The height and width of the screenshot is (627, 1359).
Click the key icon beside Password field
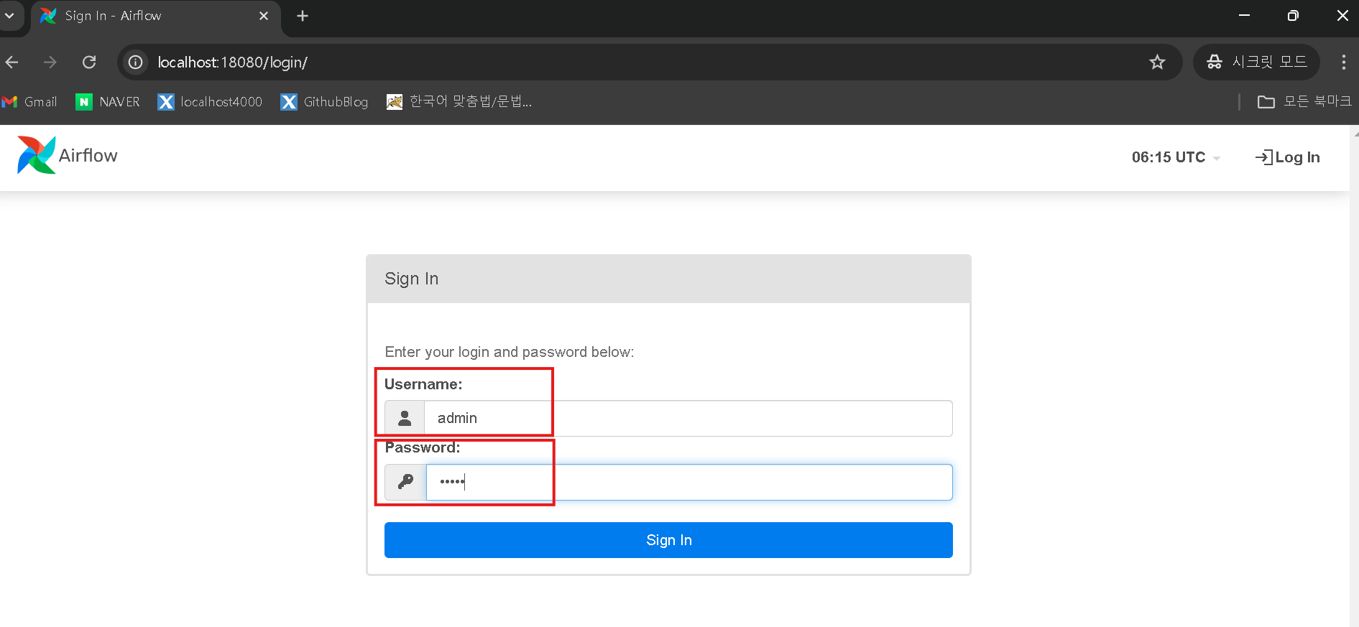405,482
